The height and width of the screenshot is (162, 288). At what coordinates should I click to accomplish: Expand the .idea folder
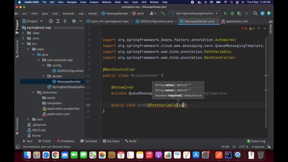coord(23,33)
